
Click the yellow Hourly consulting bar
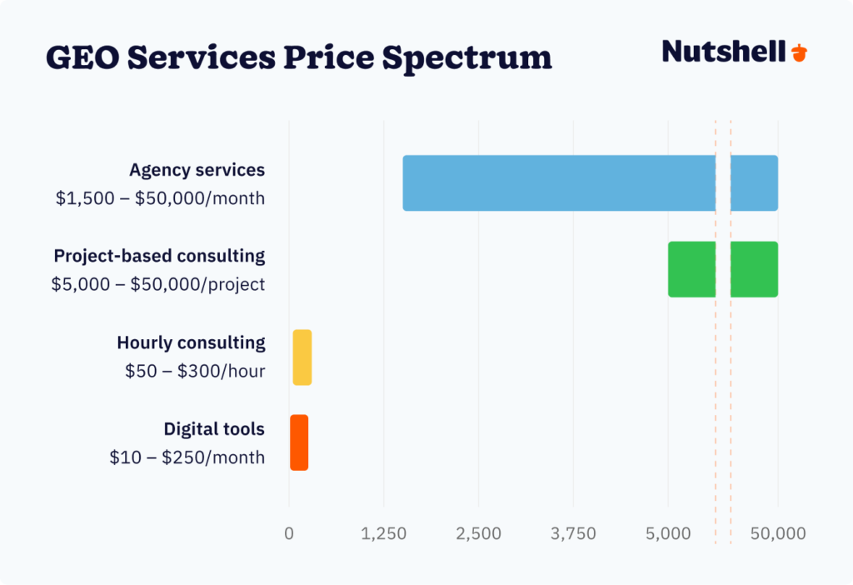click(302, 357)
